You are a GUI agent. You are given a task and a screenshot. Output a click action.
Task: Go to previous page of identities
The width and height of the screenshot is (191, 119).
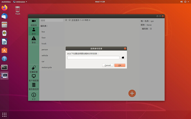click(66, 20)
